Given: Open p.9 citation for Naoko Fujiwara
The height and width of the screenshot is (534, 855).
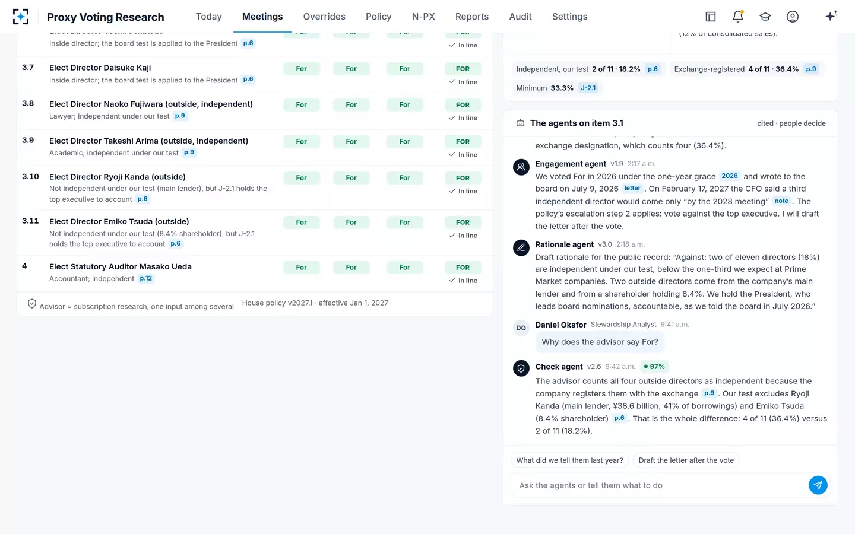Looking at the screenshot, I should (180, 116).
